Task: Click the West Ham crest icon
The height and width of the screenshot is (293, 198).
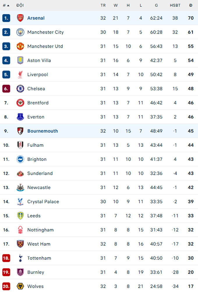Action: (20, 244)
